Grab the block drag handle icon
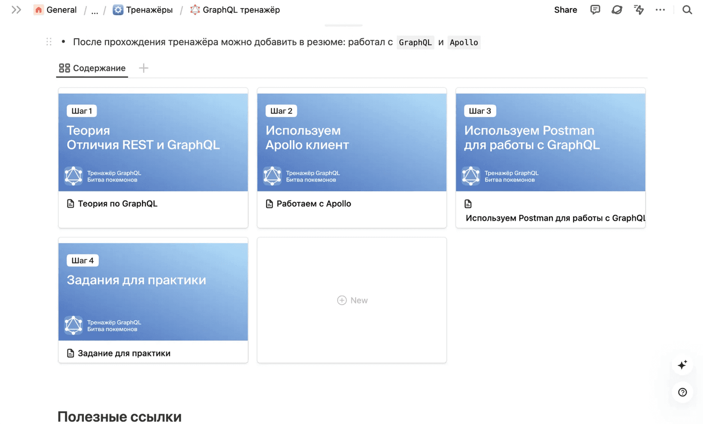Image resolution: width=703 pixels, height=424 pixels. coord(49,42)
